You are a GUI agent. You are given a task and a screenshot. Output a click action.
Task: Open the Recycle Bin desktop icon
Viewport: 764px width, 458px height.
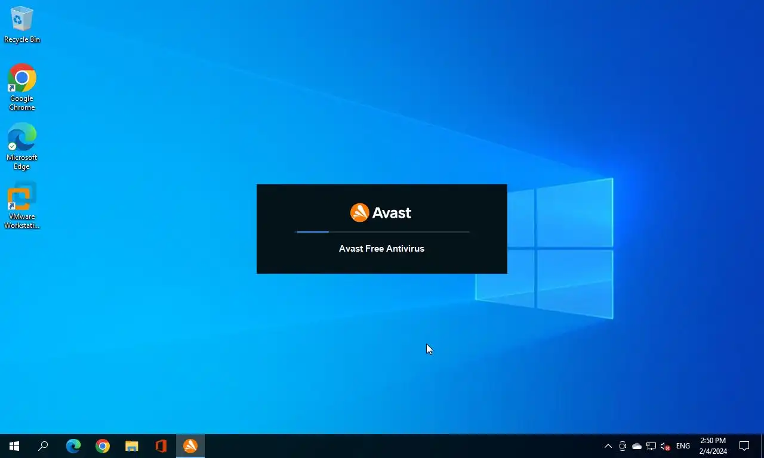coord(22,24)
